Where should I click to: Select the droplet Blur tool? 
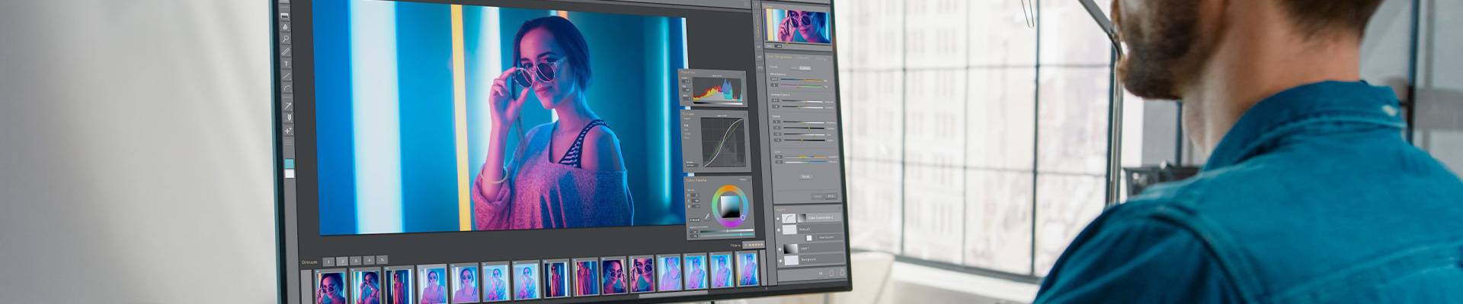tap(286, 27)
